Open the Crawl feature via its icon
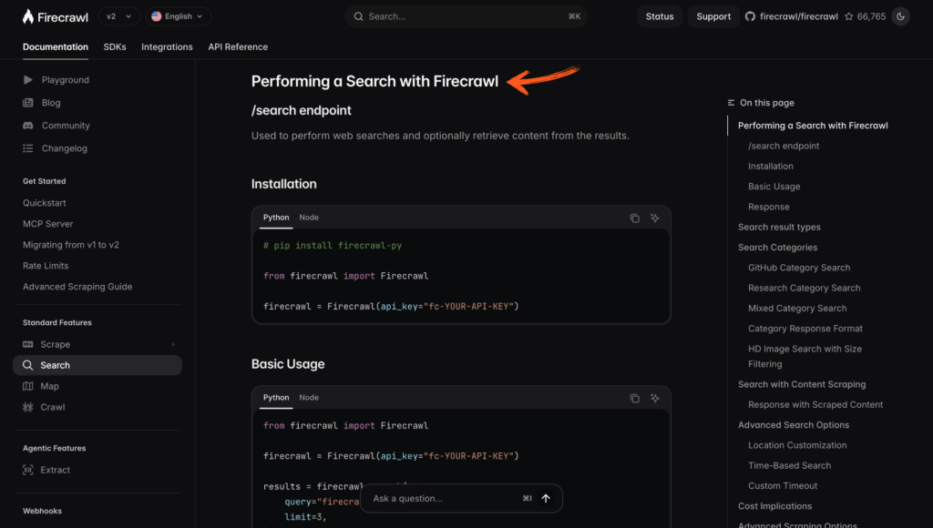933x528 pixels. (x=27, y=406)
